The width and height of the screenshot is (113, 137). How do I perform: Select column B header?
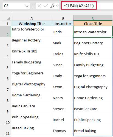pos(63,18)
